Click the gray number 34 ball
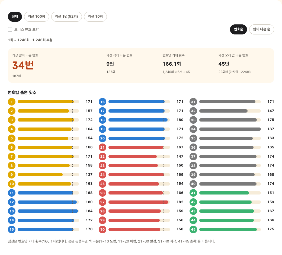282x255 pixels. click(193, 129)
